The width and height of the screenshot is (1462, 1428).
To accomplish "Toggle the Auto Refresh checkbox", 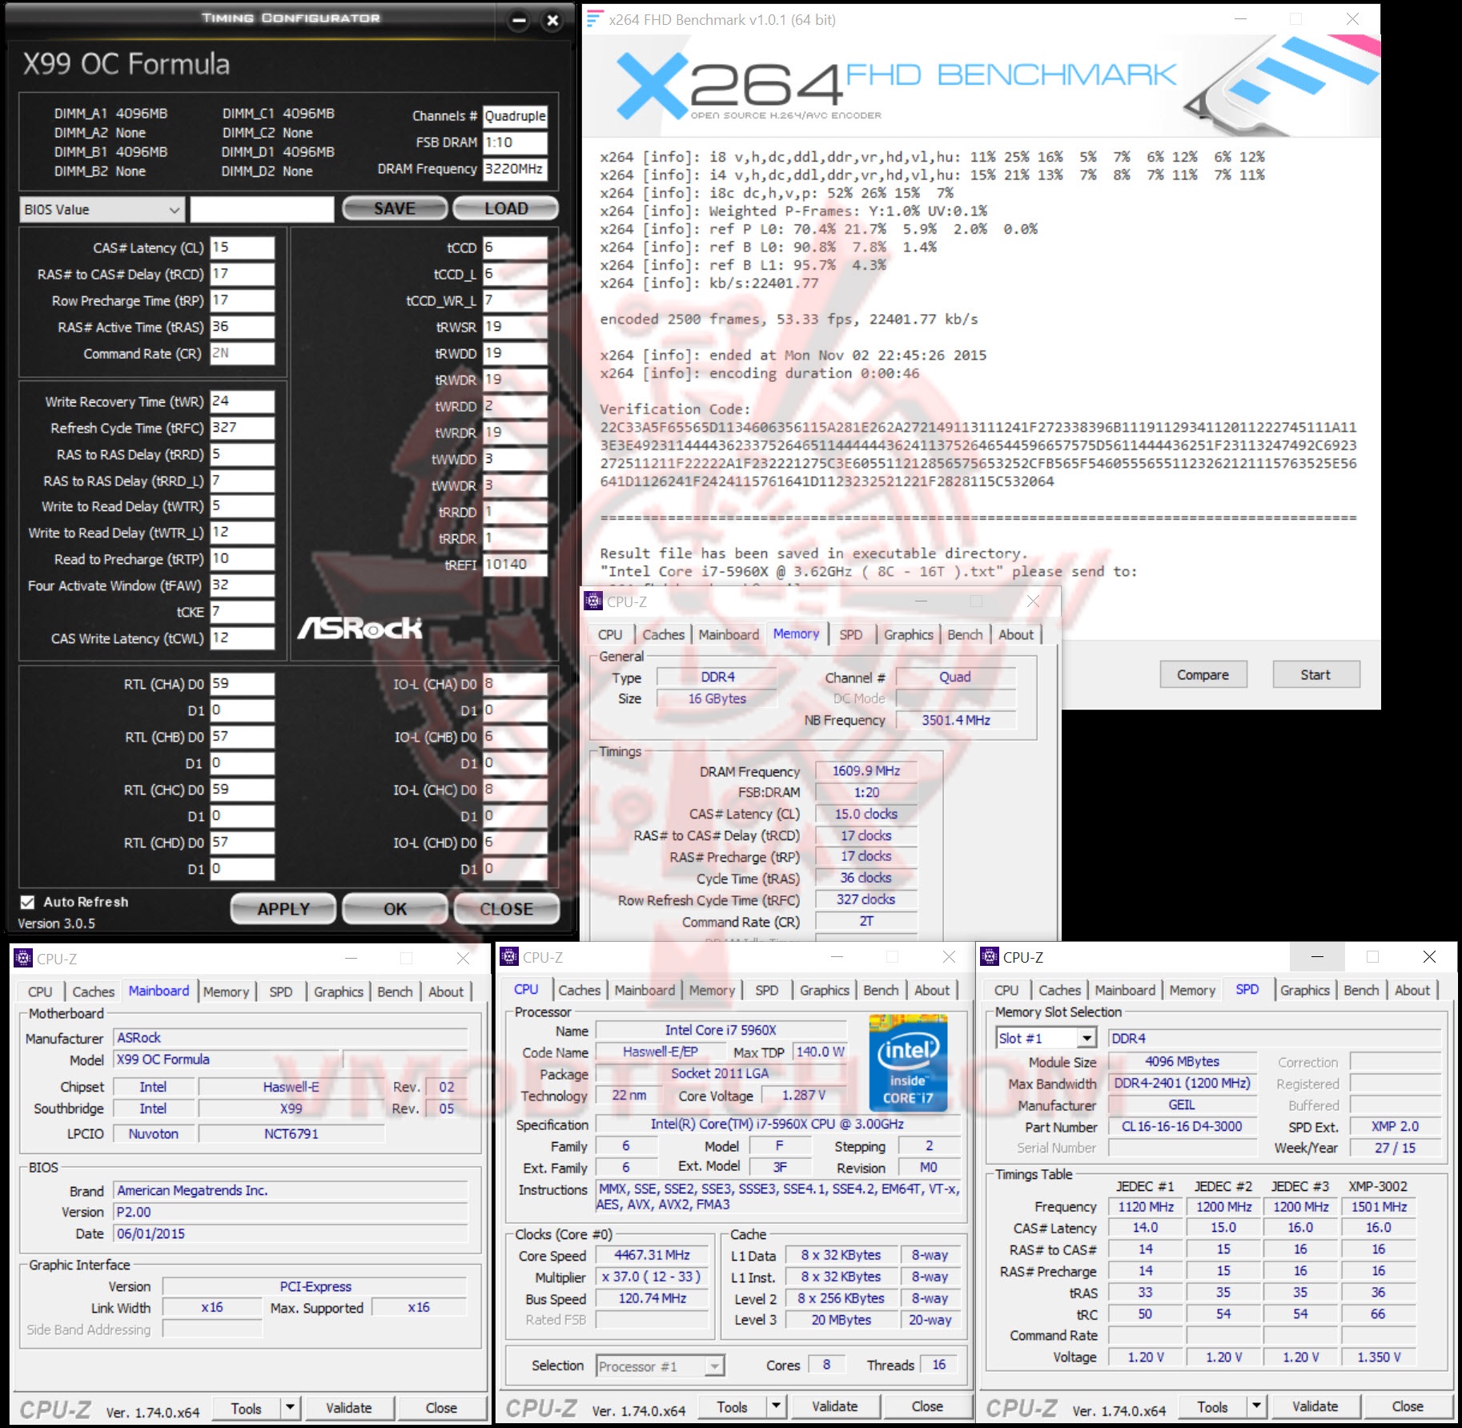I will 27,903.
